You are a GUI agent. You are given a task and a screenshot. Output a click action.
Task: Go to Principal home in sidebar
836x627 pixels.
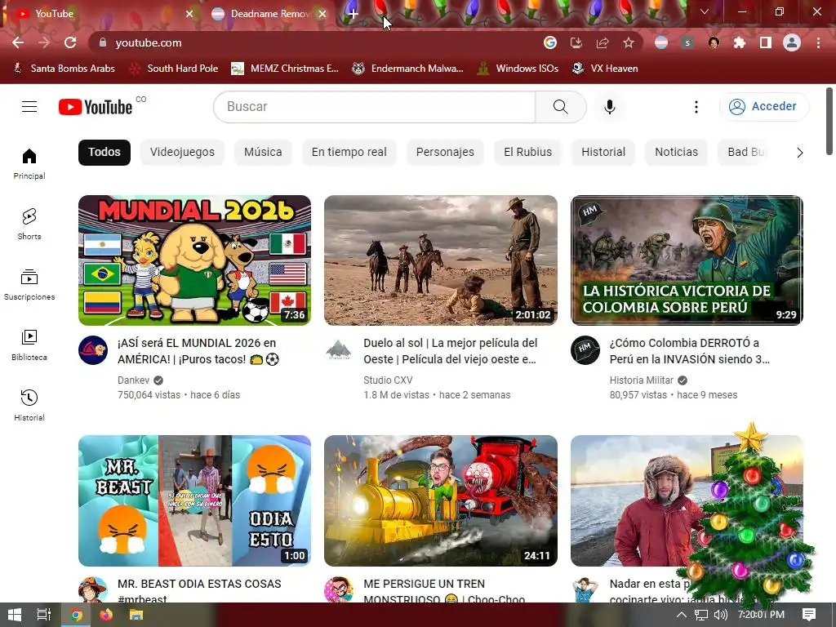pos(29,163)
